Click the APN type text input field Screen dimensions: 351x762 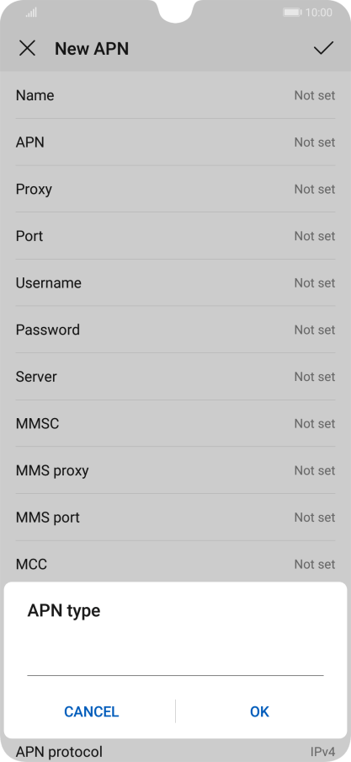pos(175,661)
